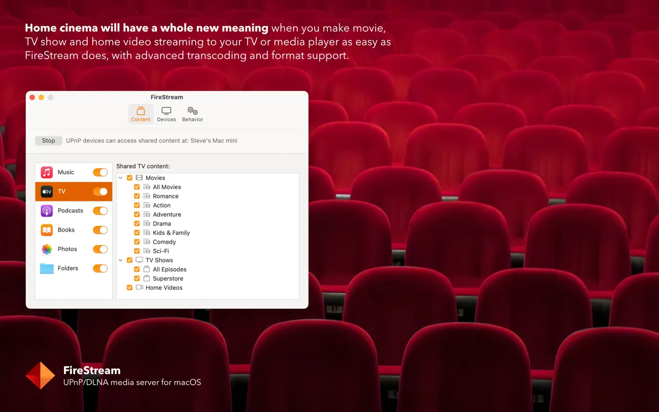Select the Kids & Family playlist row

pyautogui.click(x=171, y=233)
